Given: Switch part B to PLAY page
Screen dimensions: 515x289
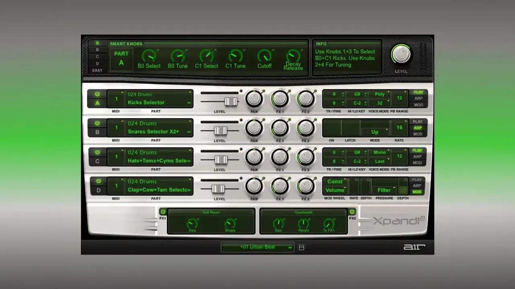Looking at the screenshot, I should (418, 122).
